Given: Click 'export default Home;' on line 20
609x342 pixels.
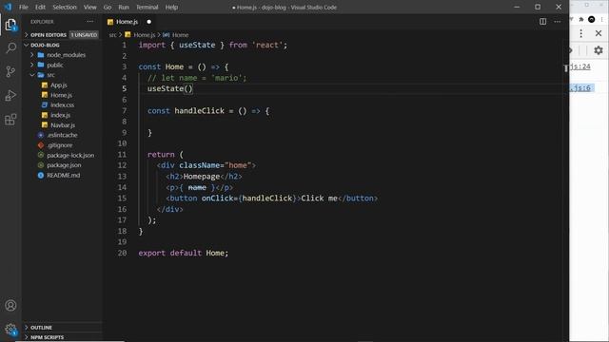Looking at the screenshot, I should (184, 253).
